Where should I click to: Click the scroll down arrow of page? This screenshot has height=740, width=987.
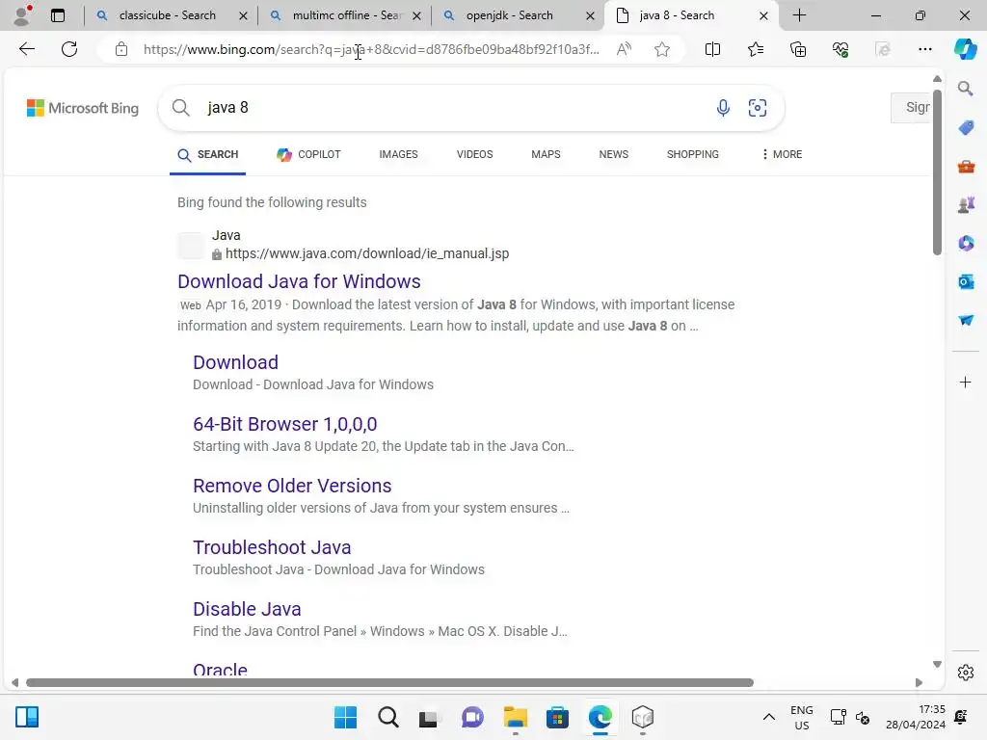point(937,665)
